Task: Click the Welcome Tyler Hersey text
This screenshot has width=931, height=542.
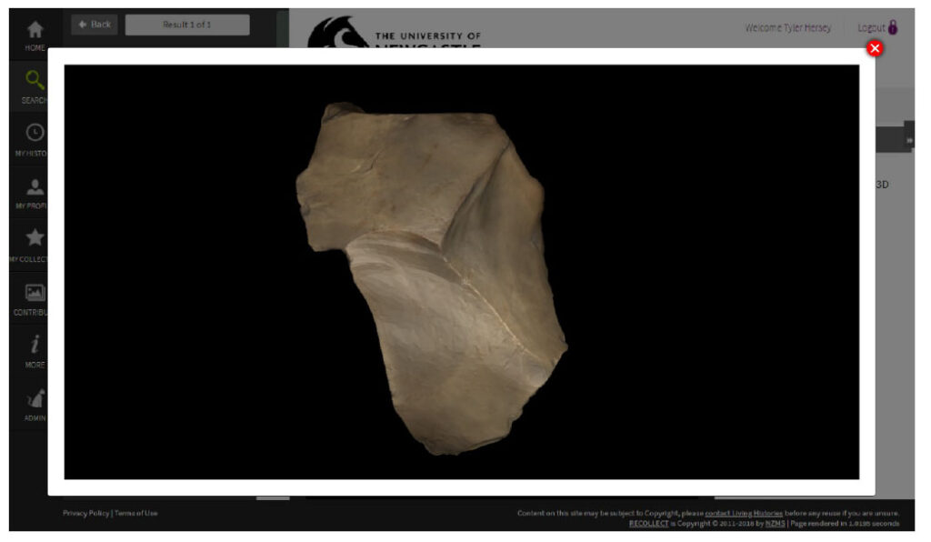Action: pyautogui.click(x=787, y=28)
